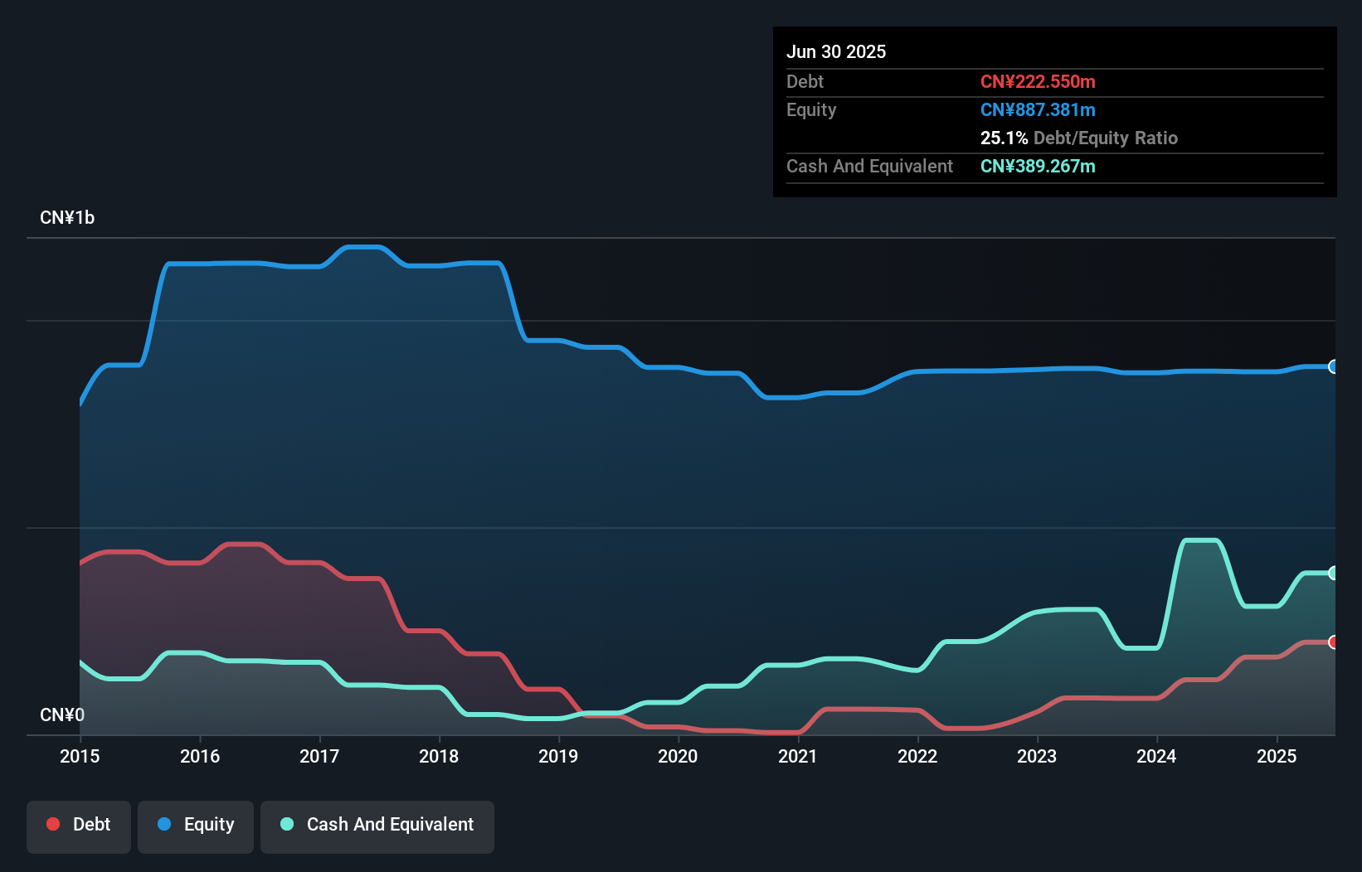Click the red Debt legend dot

click(x=53, y=824)
